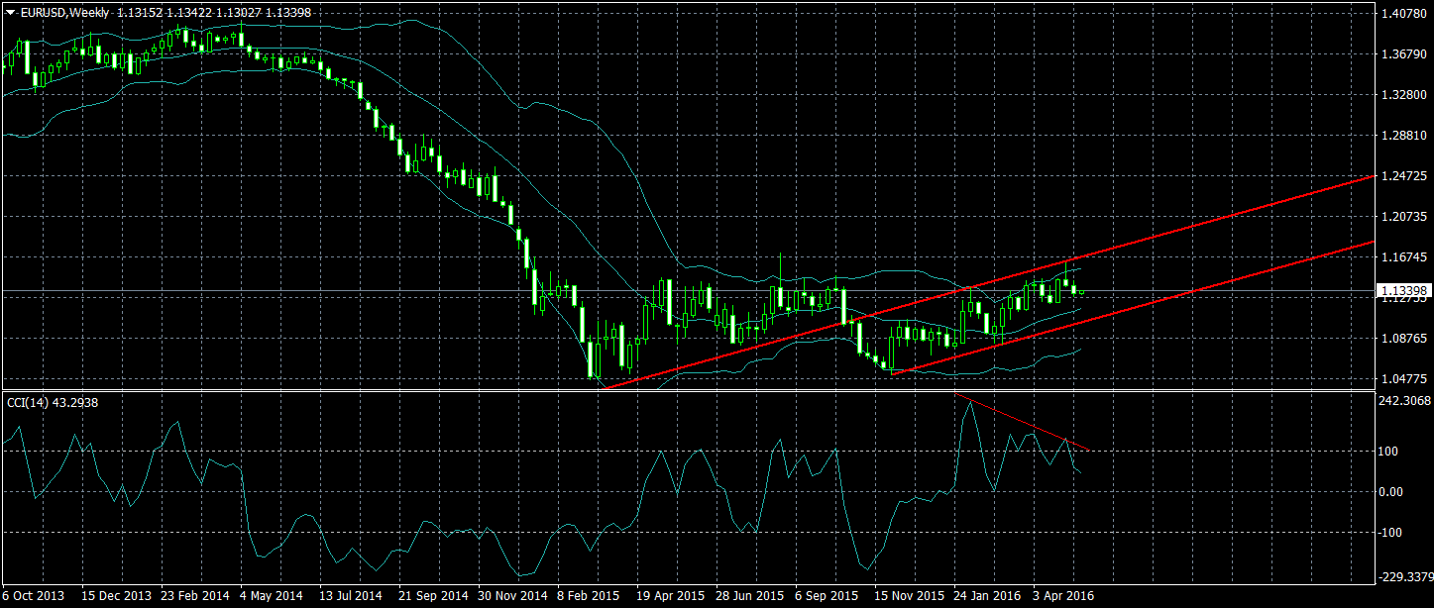Click the small triangle before EURUSD,Weekly

click(x=10, y=13)
